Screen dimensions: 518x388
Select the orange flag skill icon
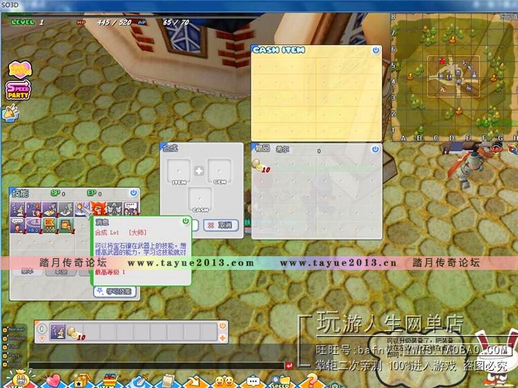coord(50,226)
